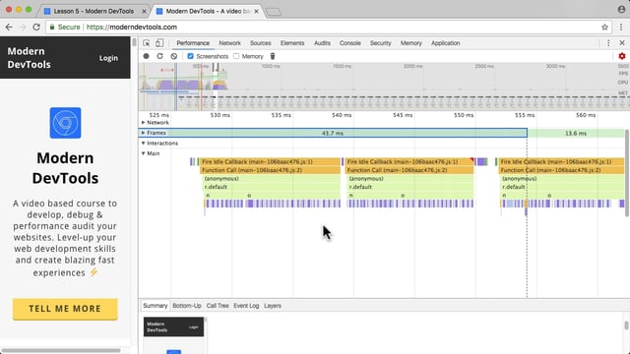Close the Modern DevTools browser tab

click(x=256, y=11)
